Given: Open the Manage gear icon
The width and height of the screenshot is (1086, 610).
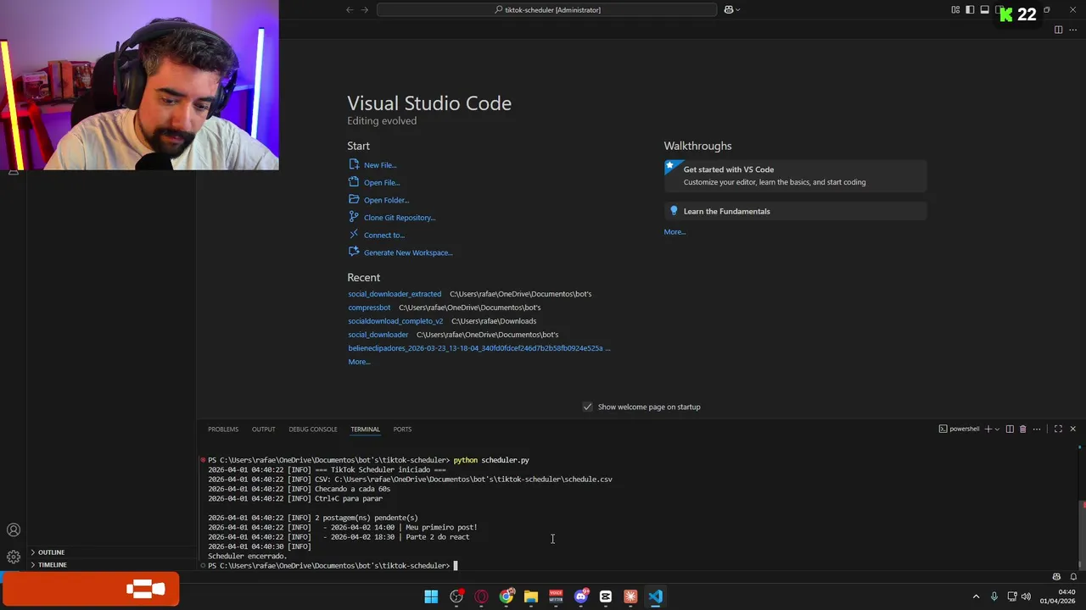Looking at the screenshot, I should point(14,557).
